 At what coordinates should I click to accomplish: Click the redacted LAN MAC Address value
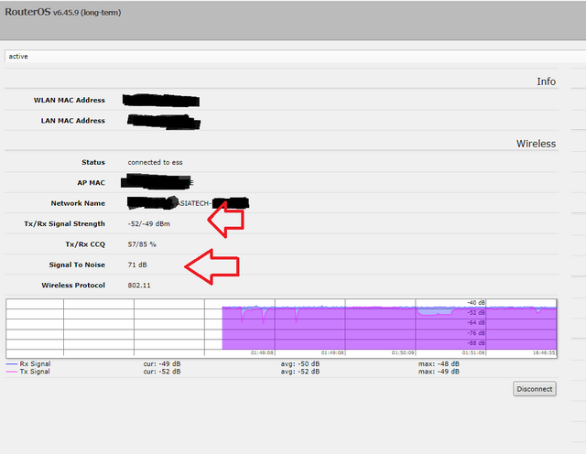(x=164, y=120)
